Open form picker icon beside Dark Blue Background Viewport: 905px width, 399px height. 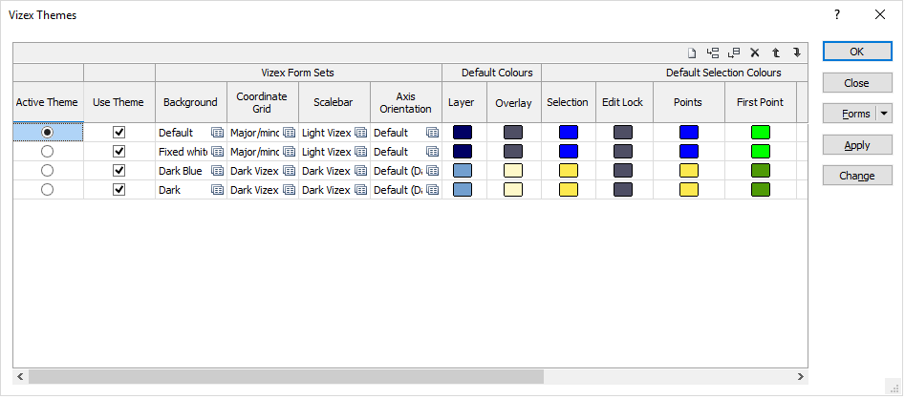(x=218, y=171)
